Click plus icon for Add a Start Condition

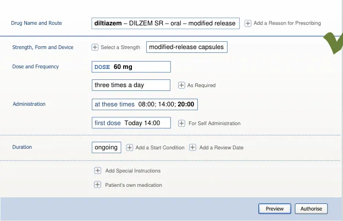tap(130, 148)
